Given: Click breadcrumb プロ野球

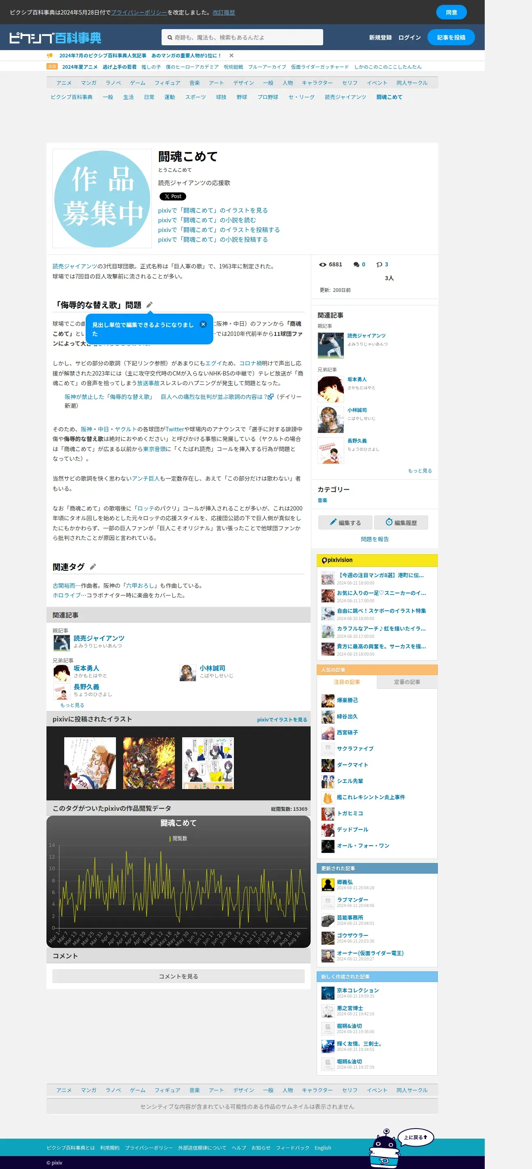Looking at the screenshot, I should coord(267,97).
